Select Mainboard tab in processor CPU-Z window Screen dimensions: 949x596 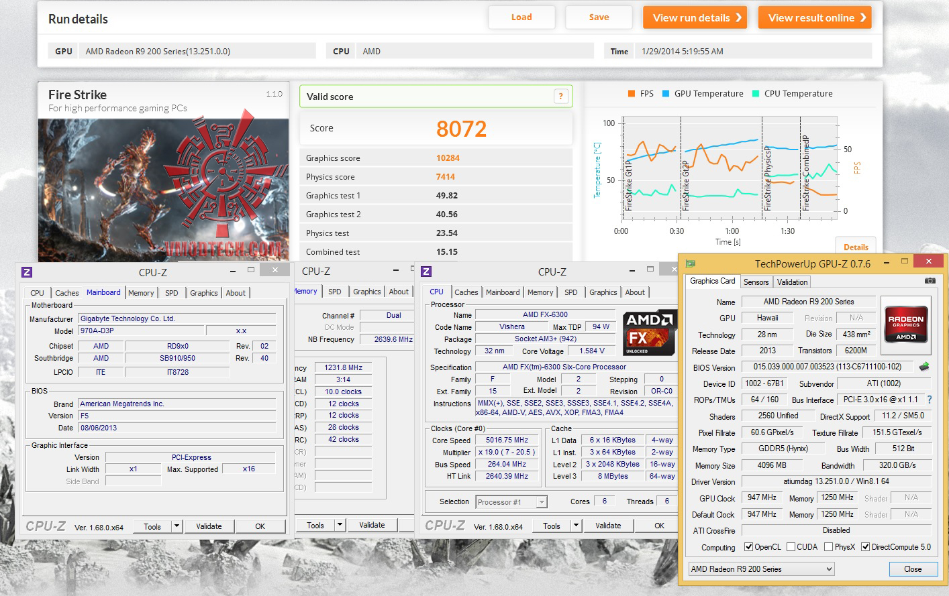[x=503, y=292]
